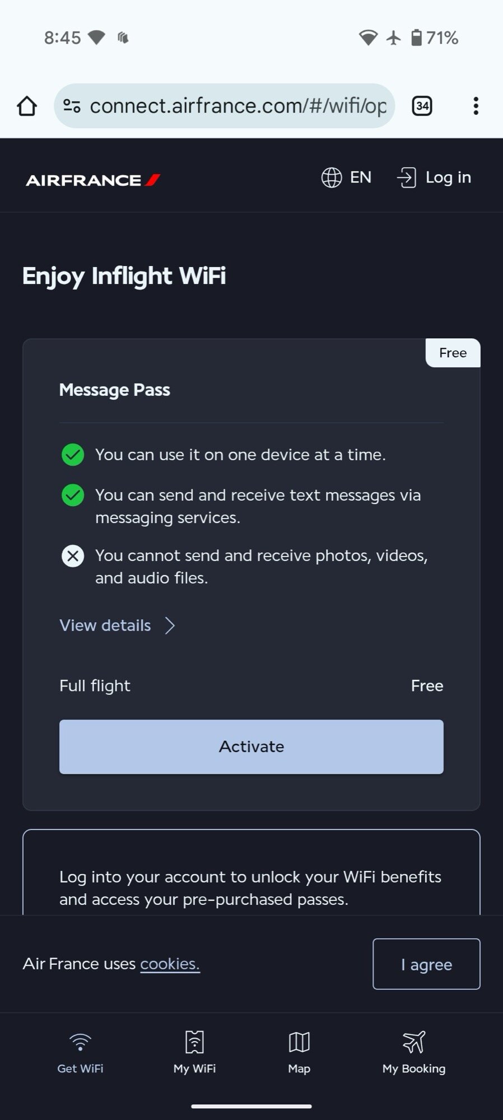Tap the address bar URL field

[238, 106]
